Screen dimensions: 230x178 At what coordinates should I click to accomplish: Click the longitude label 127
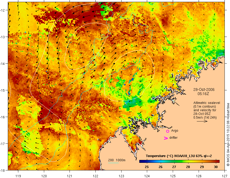[x=225, y=176]
